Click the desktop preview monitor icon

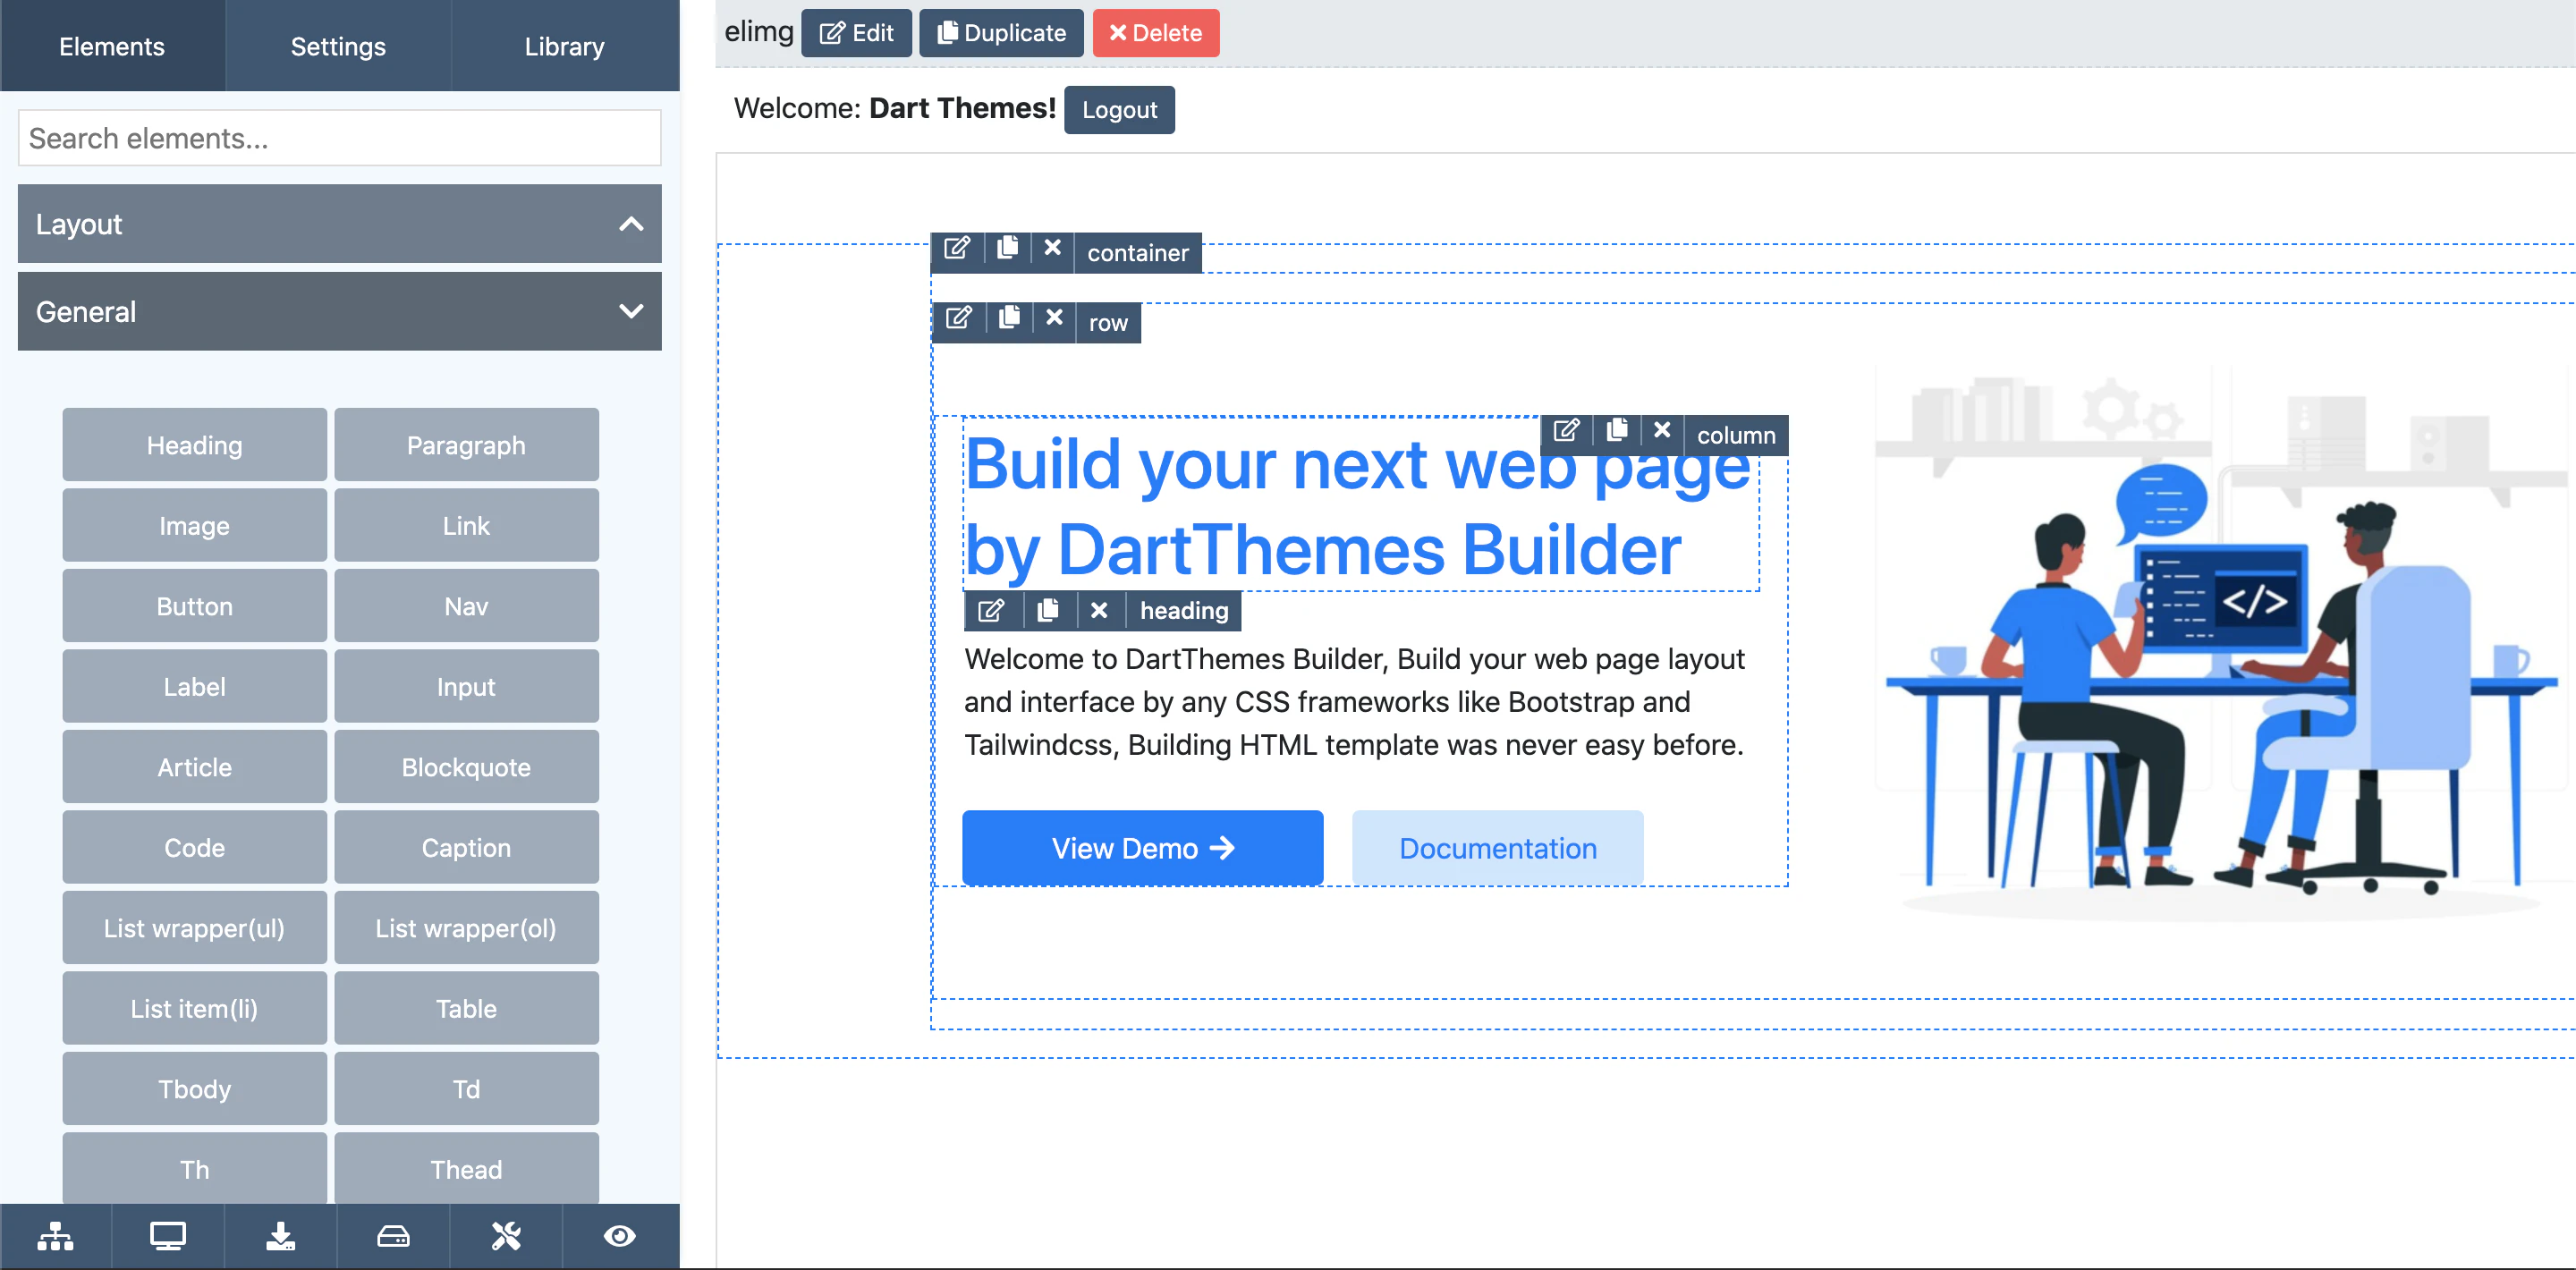click(x=168, y=1237)
